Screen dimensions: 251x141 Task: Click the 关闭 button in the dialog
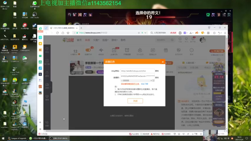tap(135, 101)
